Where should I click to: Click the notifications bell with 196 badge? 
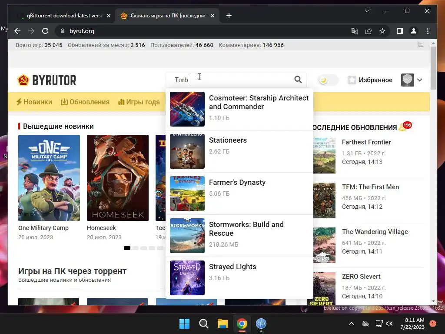point(405,127)
